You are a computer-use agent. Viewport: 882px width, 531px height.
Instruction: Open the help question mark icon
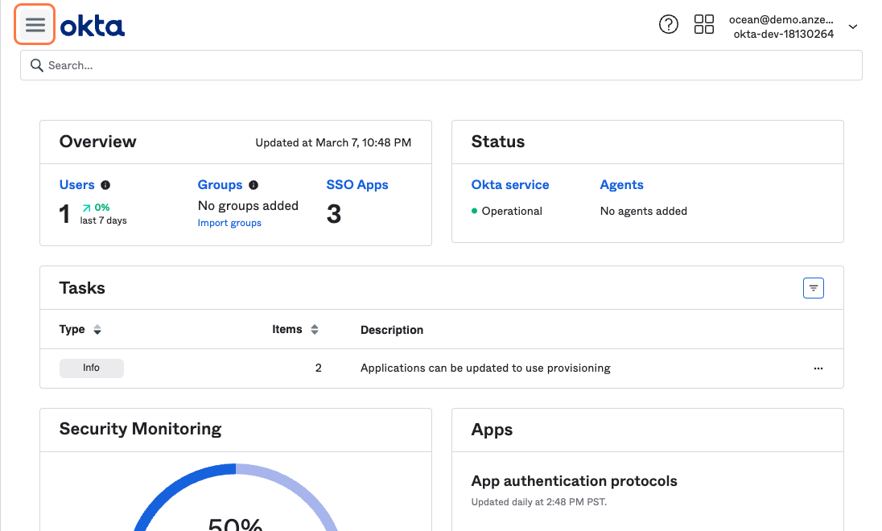coord(668,25)
